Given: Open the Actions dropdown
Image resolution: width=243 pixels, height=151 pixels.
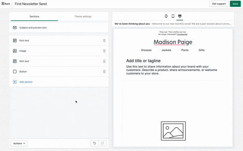Looking at the screenshot, I should (x=19, y=143).
